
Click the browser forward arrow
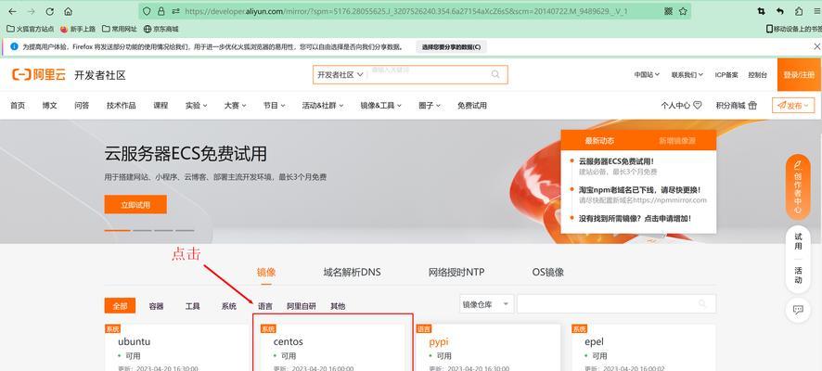point(31,11)
